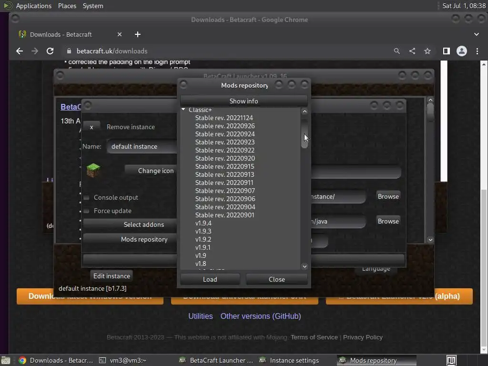
Task: Click the mods list scrollbar thumb
Action: [305, 133]
